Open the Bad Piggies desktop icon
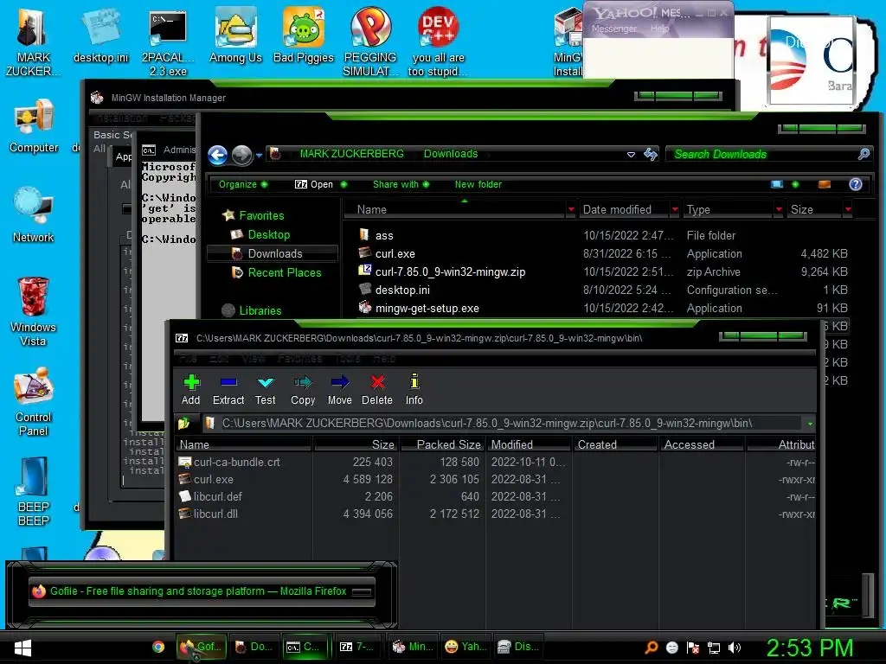This screenshot has height=664, width=886. click(x=304, y=35)
